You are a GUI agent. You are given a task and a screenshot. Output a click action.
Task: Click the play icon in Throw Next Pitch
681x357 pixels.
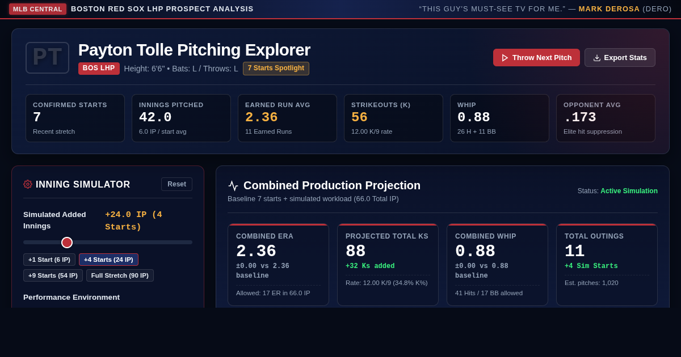tap(505, 58)
